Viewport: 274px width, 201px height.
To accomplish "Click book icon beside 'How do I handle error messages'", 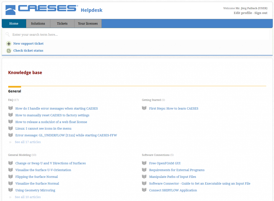I will point(10,108).
